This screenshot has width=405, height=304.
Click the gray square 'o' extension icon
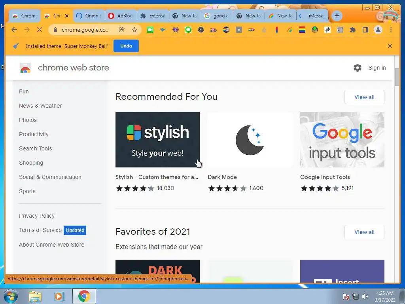point(238,30)
